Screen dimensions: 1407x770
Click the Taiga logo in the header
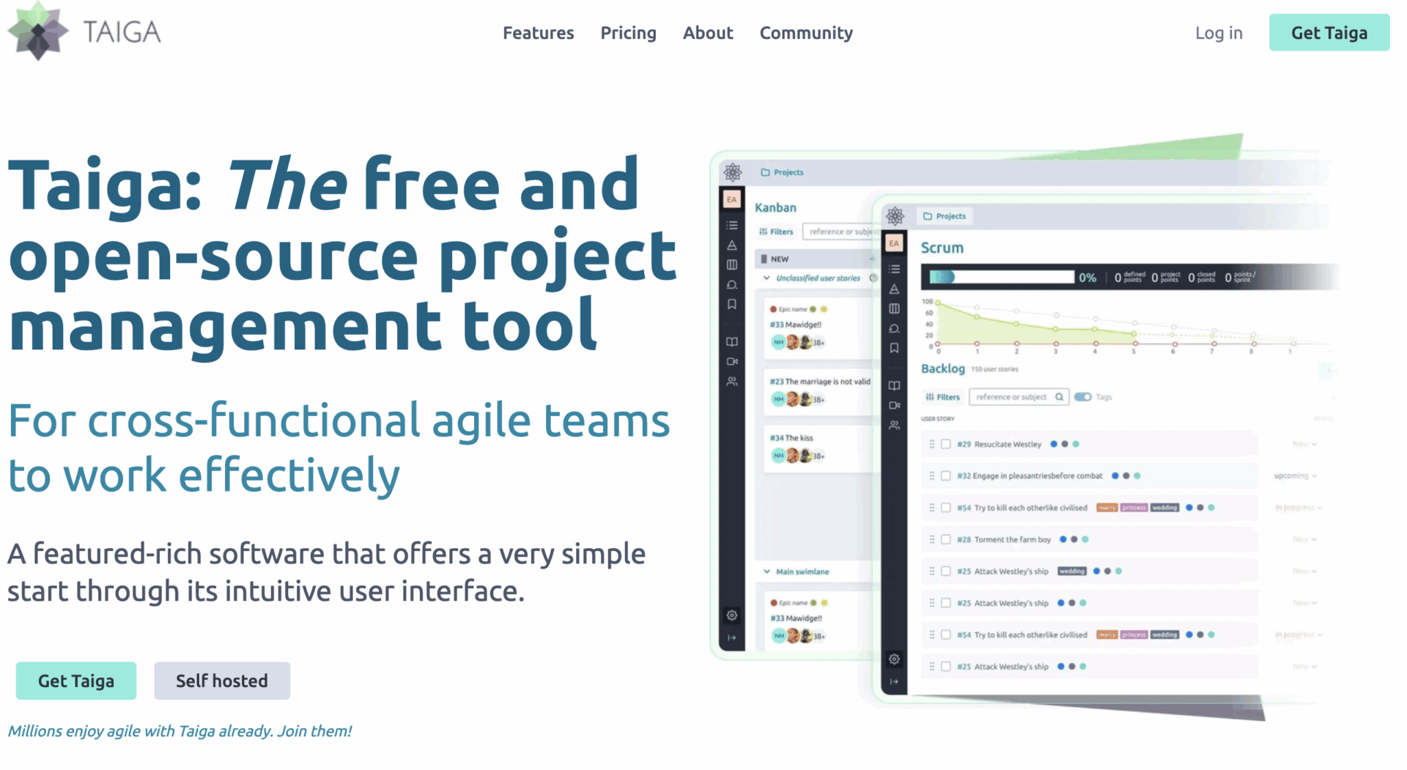84,32
